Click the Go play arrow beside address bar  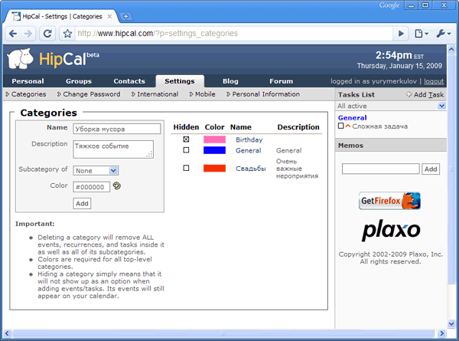(401, 34)
